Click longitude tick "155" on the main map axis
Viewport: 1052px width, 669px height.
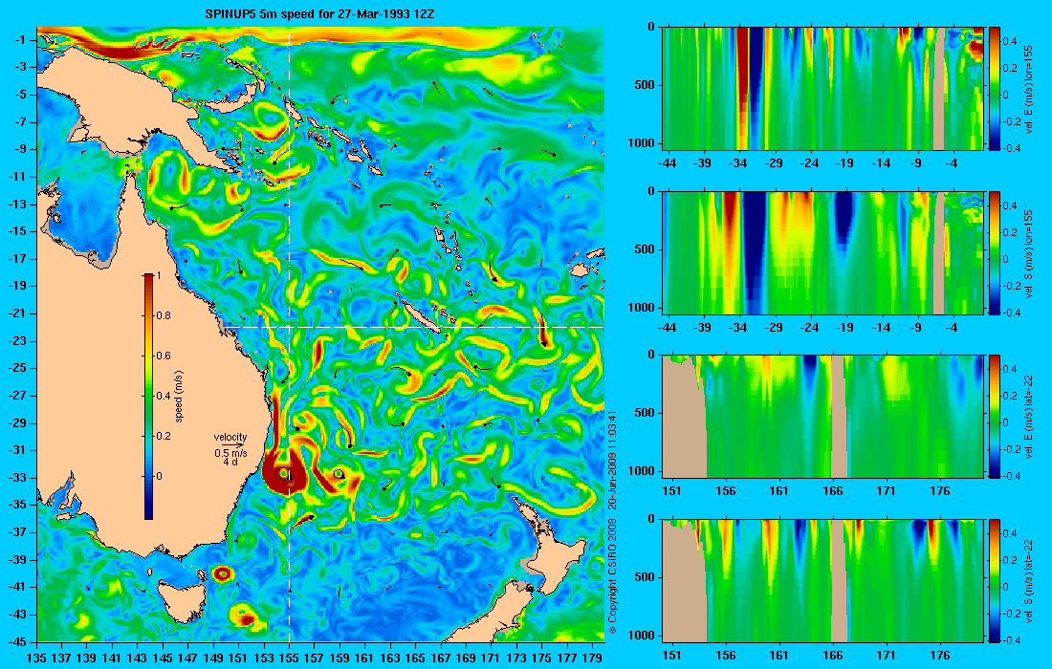[289, 658]
